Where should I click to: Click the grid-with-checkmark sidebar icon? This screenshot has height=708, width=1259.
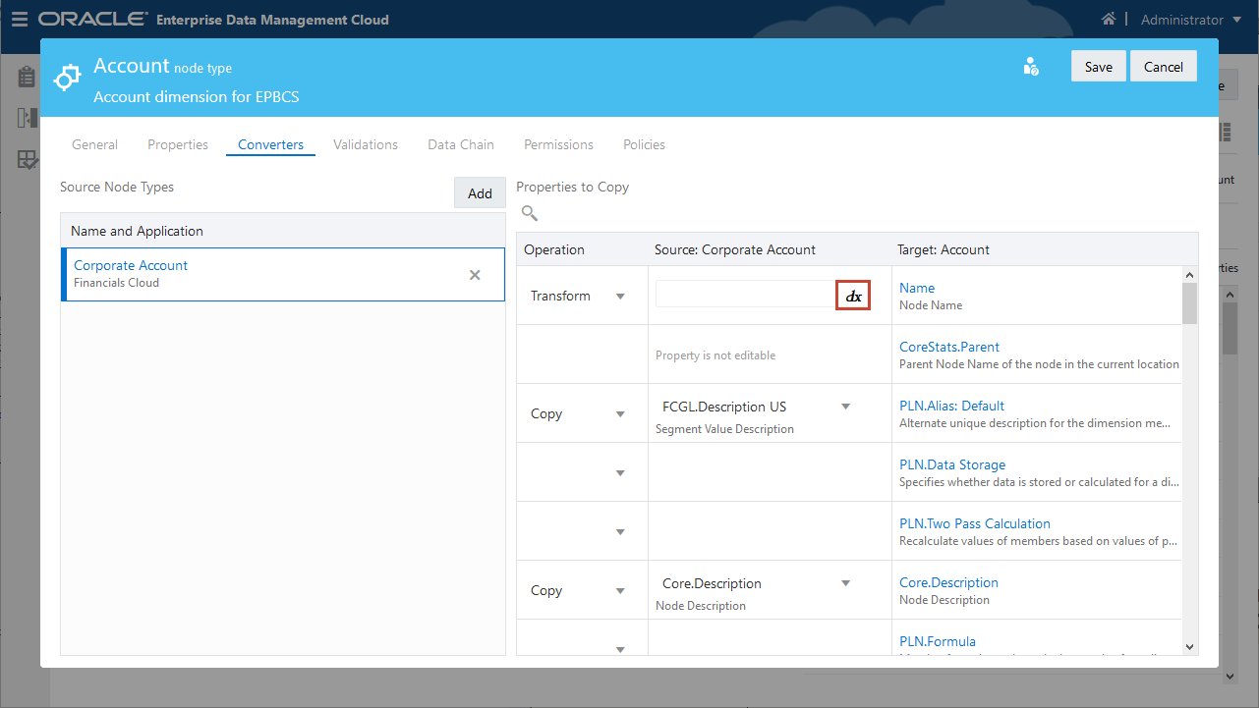pyautogui.click(x=26, y=159)
